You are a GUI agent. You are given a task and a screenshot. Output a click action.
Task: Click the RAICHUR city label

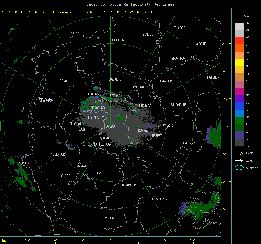(x=213, y=77)
